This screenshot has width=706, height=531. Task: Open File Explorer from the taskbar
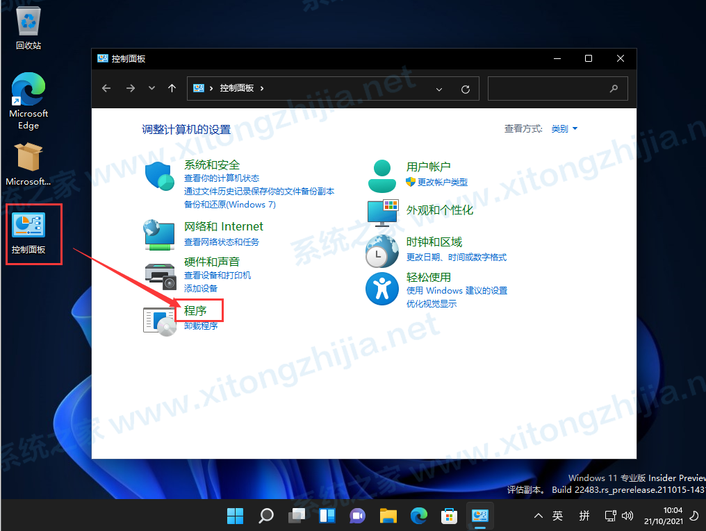click(388, 516)
